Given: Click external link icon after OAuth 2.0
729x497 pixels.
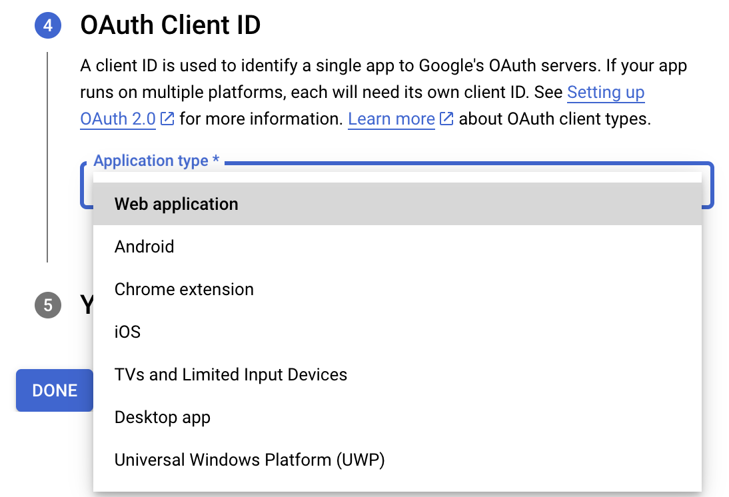Looking at the screenshot, I should pos(167,119).
